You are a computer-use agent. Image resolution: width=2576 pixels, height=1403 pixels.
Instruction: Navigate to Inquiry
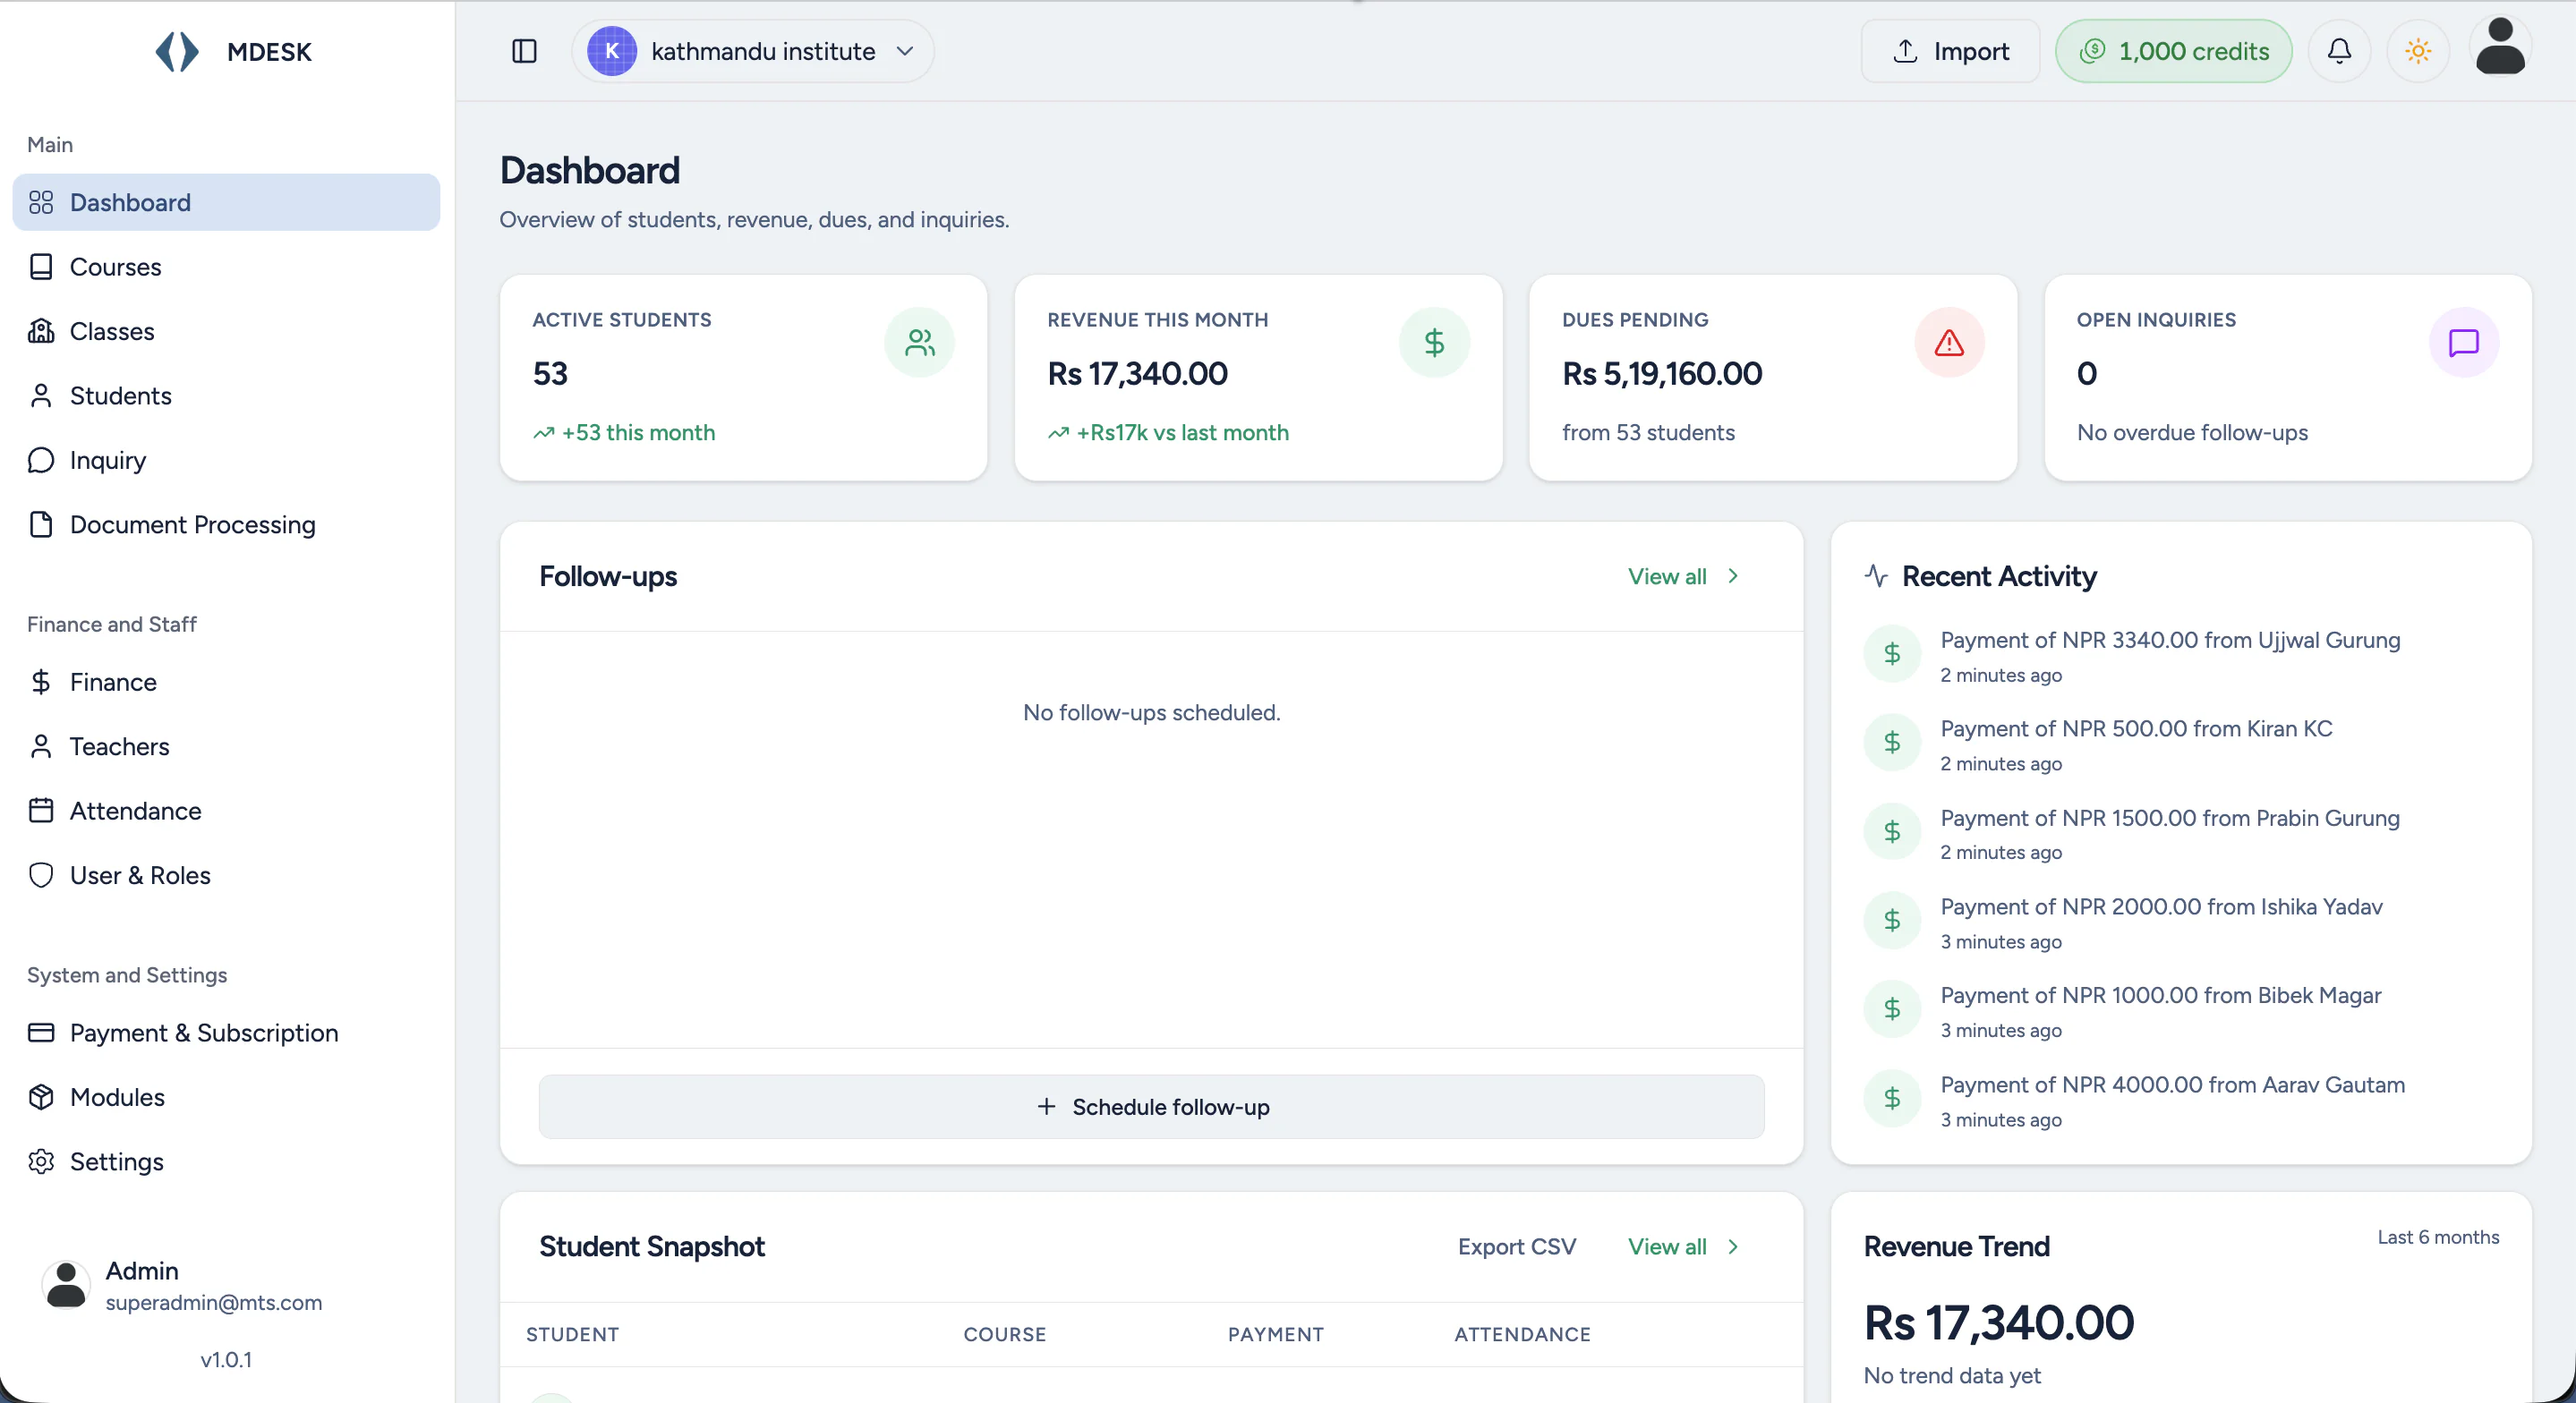[x=226, y=460]
